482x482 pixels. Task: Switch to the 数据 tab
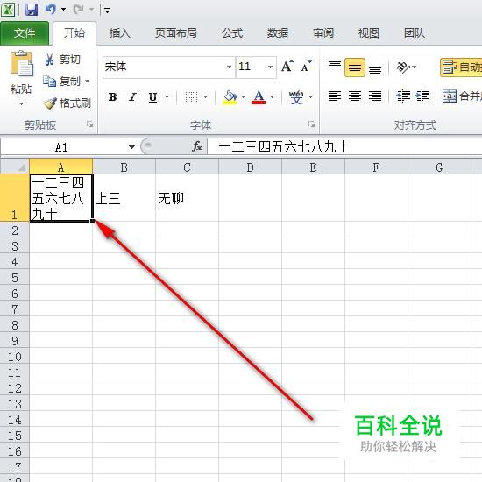[x=278, y=33]
